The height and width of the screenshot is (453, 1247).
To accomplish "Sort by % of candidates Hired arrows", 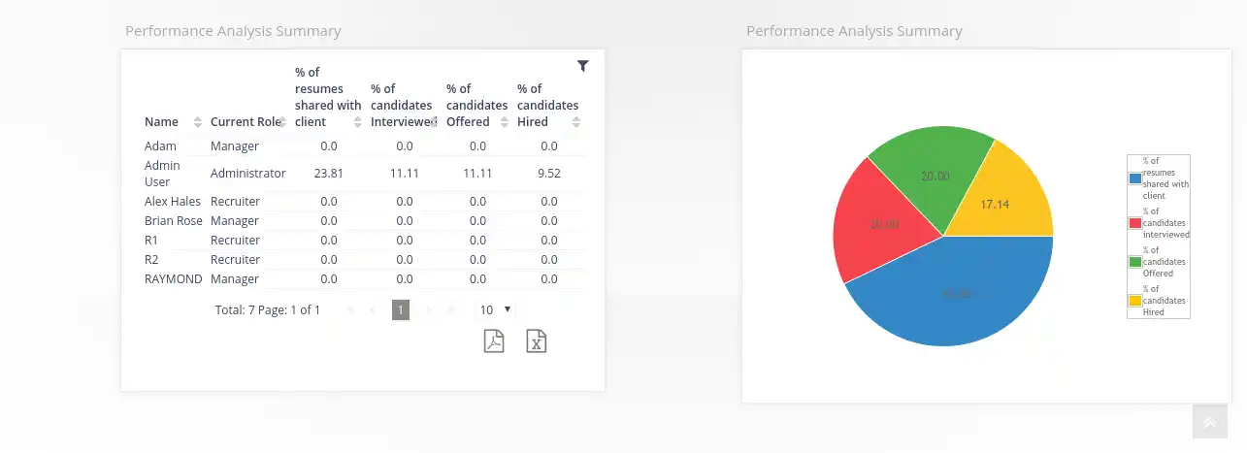I will click(576, 122).
